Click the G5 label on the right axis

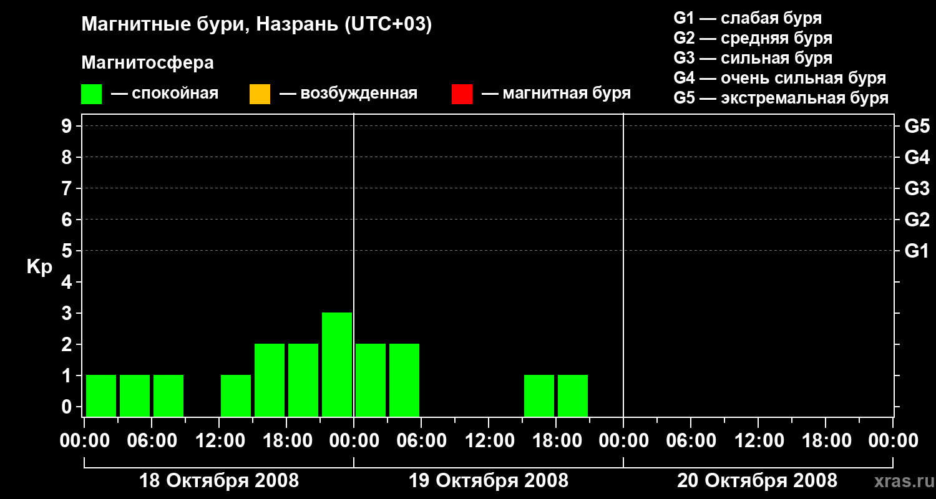[917, 126]
